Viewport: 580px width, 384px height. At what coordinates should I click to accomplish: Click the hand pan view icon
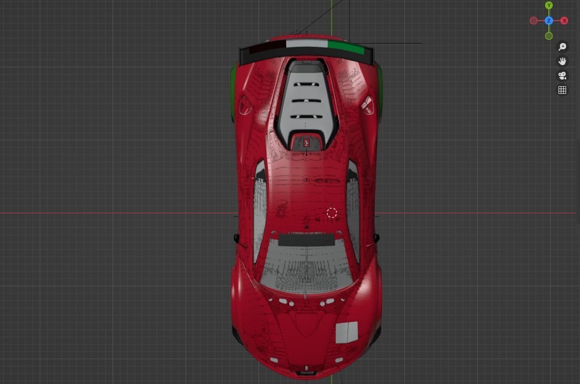coord(562,61)
